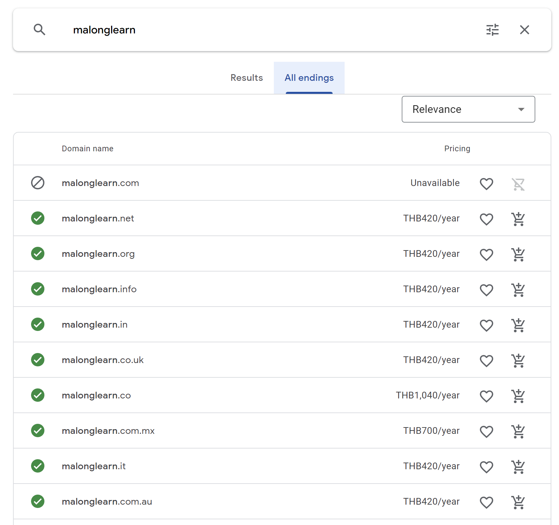Favorite malonglearn.info with the heart icon
The width and height of the screenshot is (559, 525).
click(486, 290)
